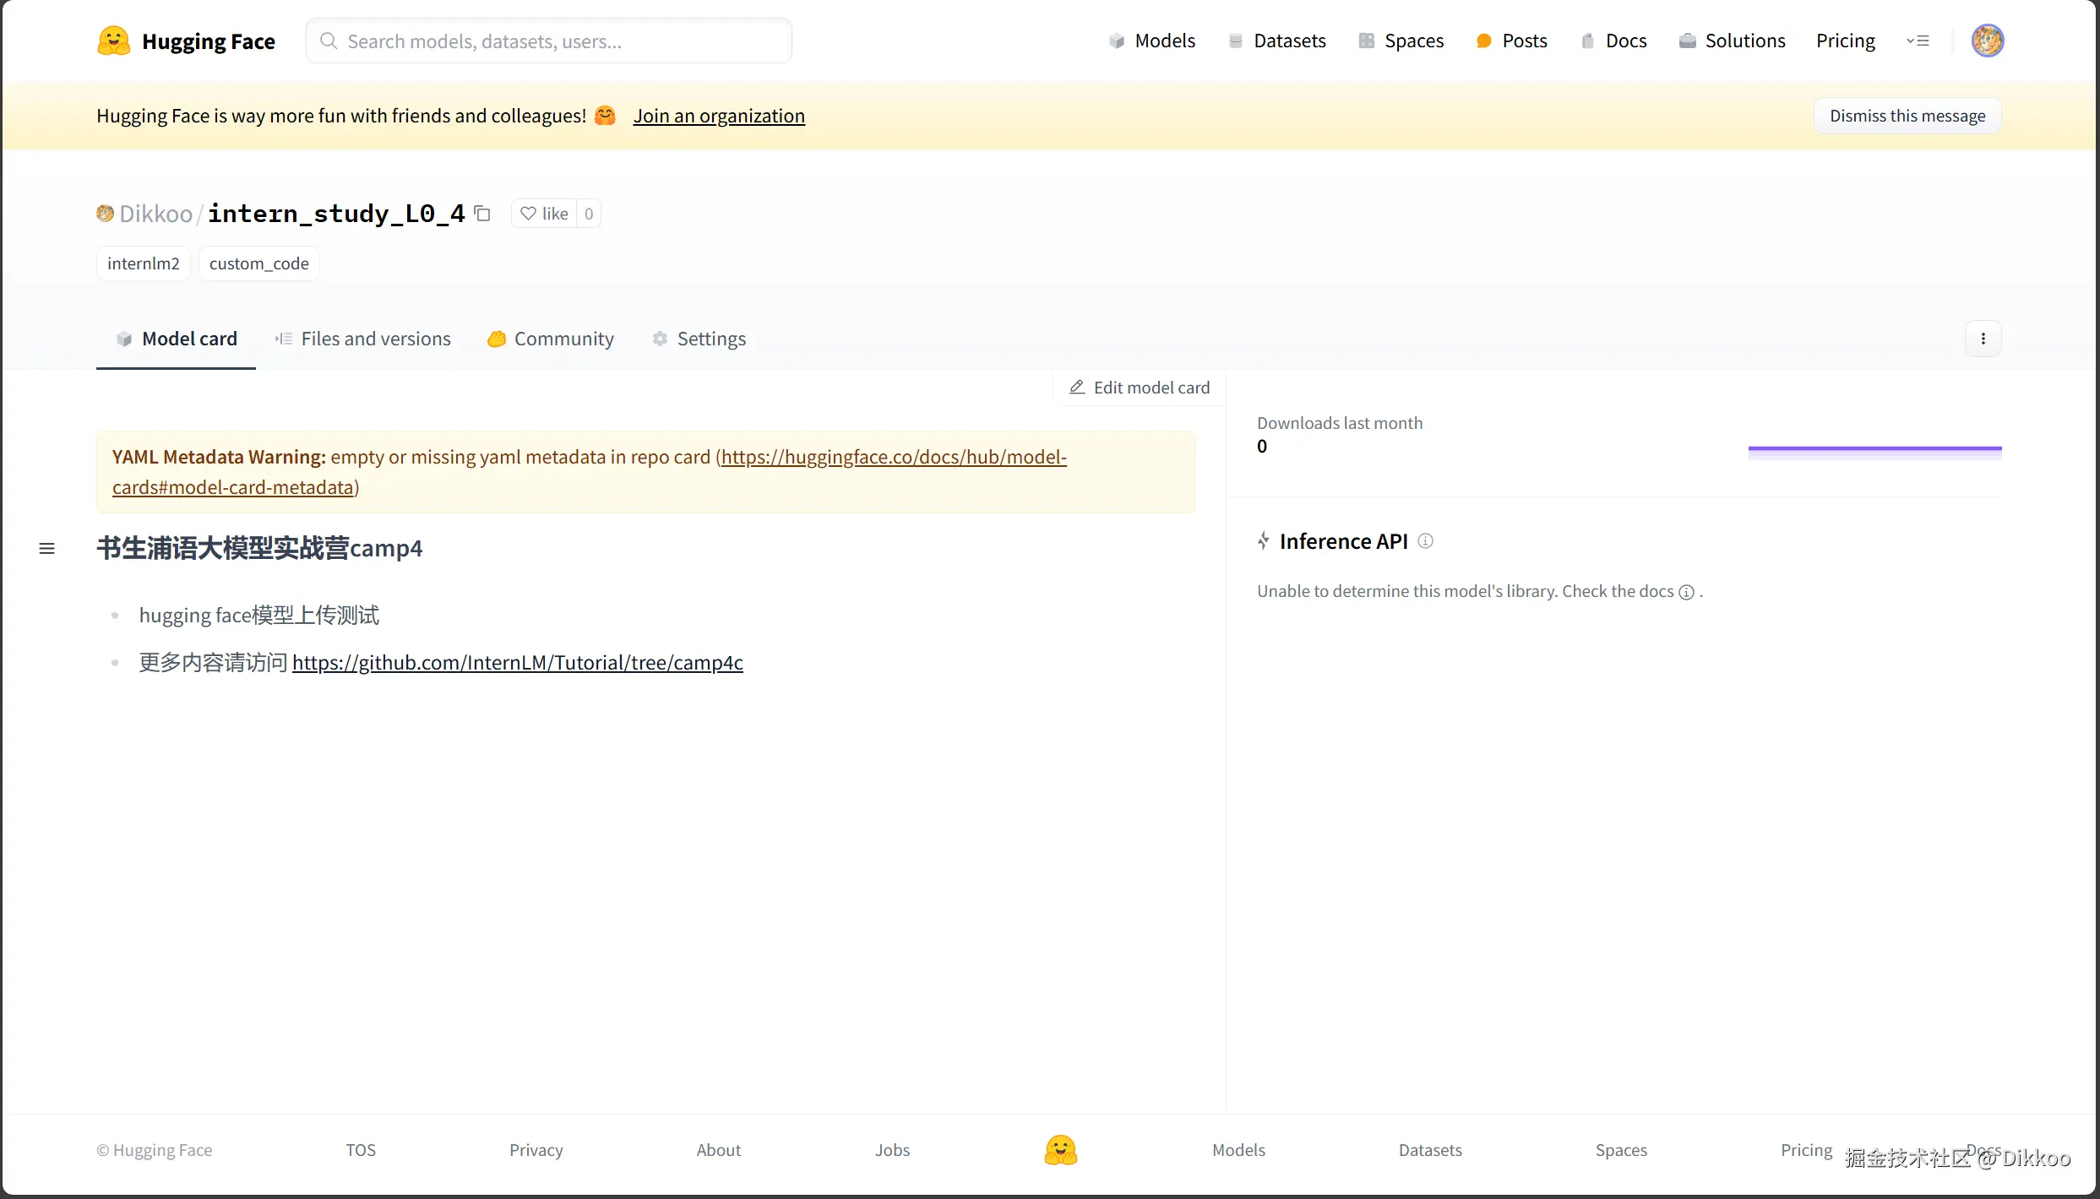The width and height of the screenshot is (2100, 1199).
Task: Expand the navbar more-options menu
Action: 1918,41
